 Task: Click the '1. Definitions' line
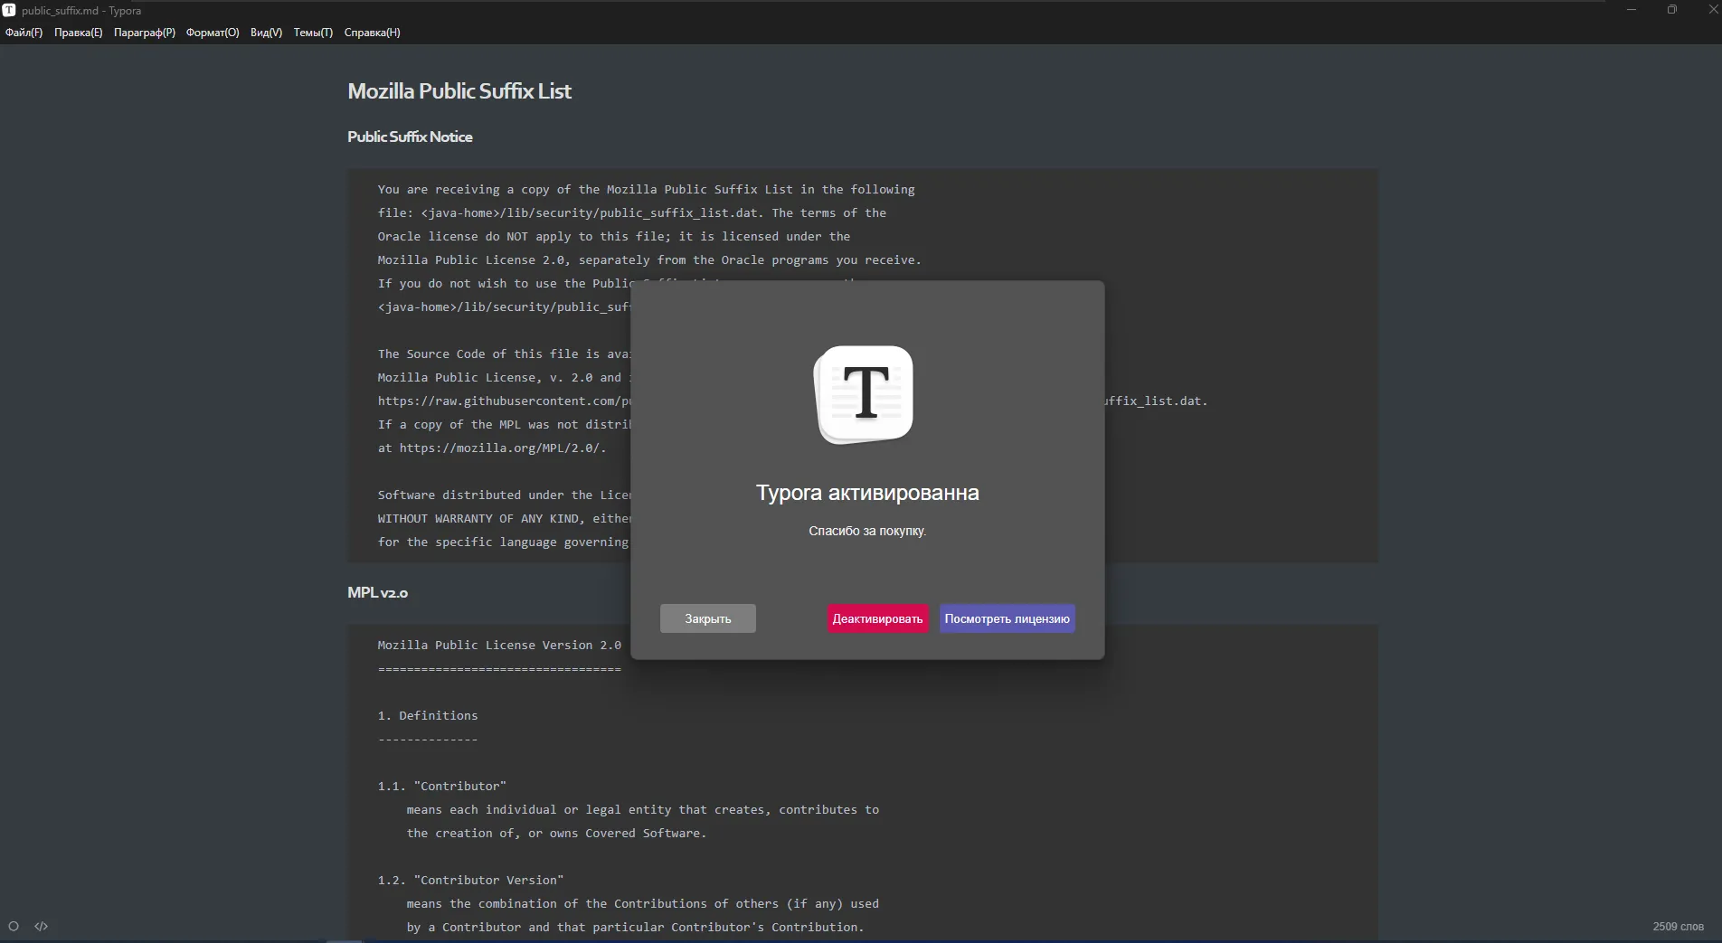pos(428,716)
